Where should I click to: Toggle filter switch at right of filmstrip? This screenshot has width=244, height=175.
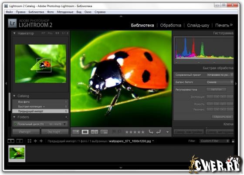coord(233,141)
